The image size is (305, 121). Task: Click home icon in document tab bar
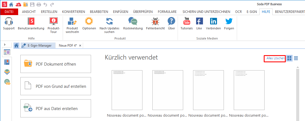click(x=17, y=46)
